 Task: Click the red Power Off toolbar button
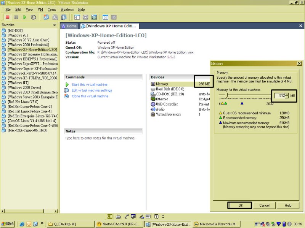tap(8, 17)
